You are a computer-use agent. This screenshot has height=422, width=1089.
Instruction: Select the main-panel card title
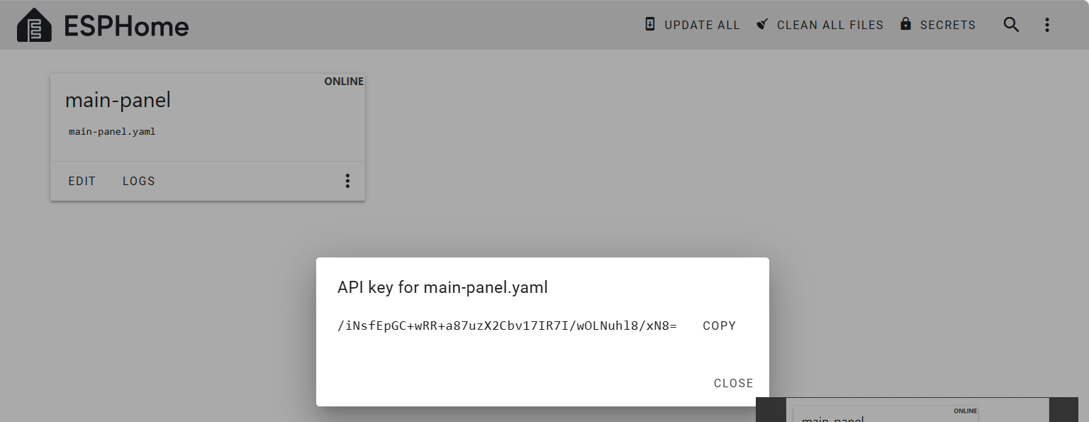click(x=118, y=101)
